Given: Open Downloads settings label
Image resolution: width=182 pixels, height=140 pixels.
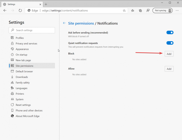Looking at the screenshot, I should tap(22, 77).
